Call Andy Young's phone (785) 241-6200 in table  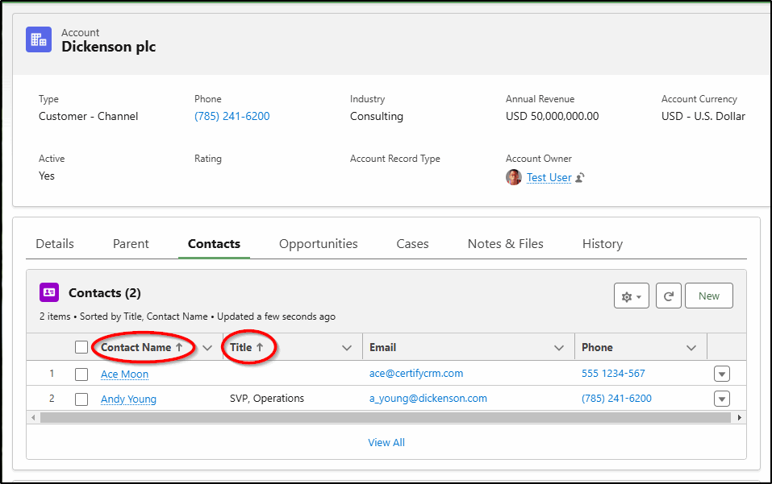(616, 399)
